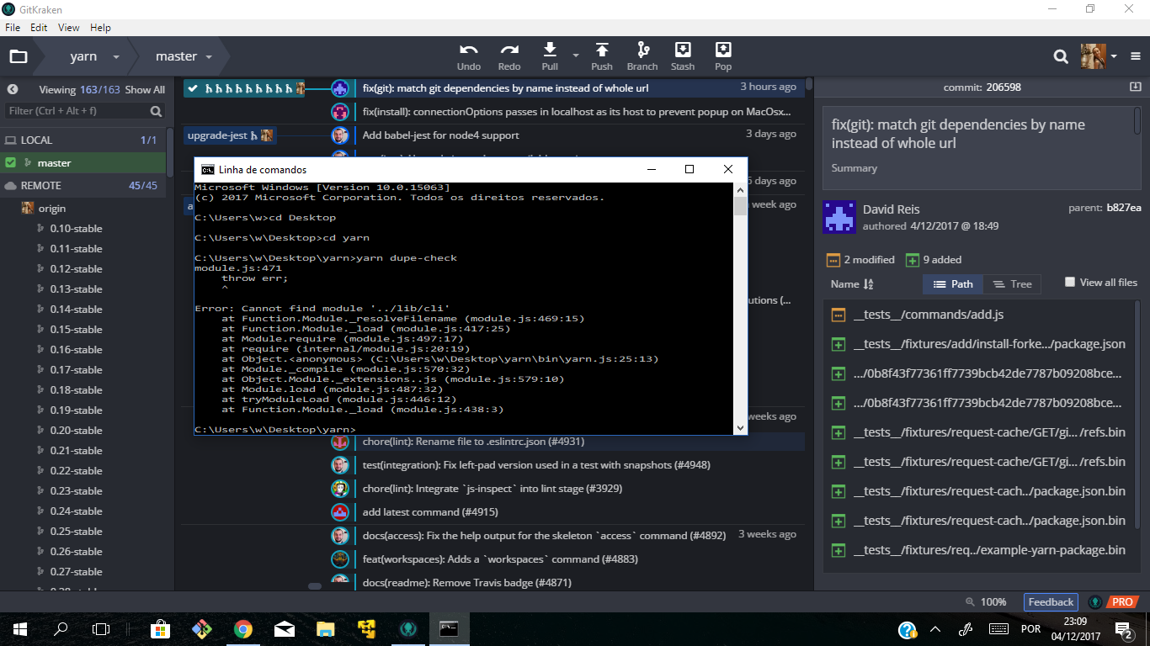Viewport: 1150px width, 646px height.
Task: Click the GitKraken logo in status bar
Action: (1095, 602)
